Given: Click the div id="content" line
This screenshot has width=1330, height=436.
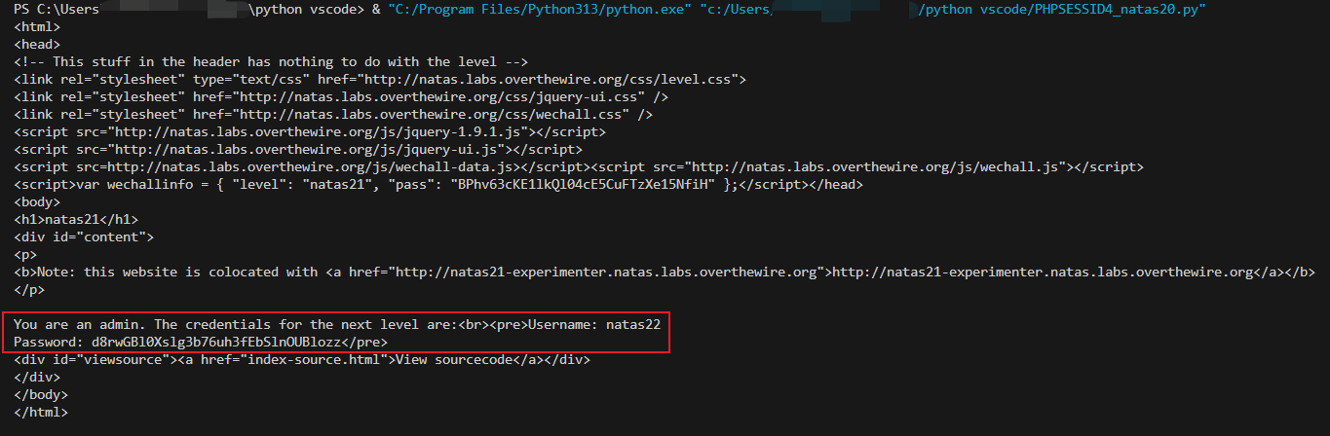Looking at the screenshot, I should [x=83, y=236].
